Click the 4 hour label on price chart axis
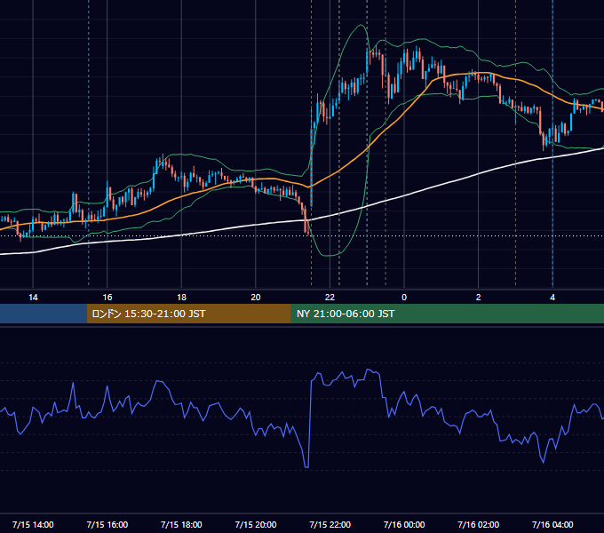 [x=552, y=298]
